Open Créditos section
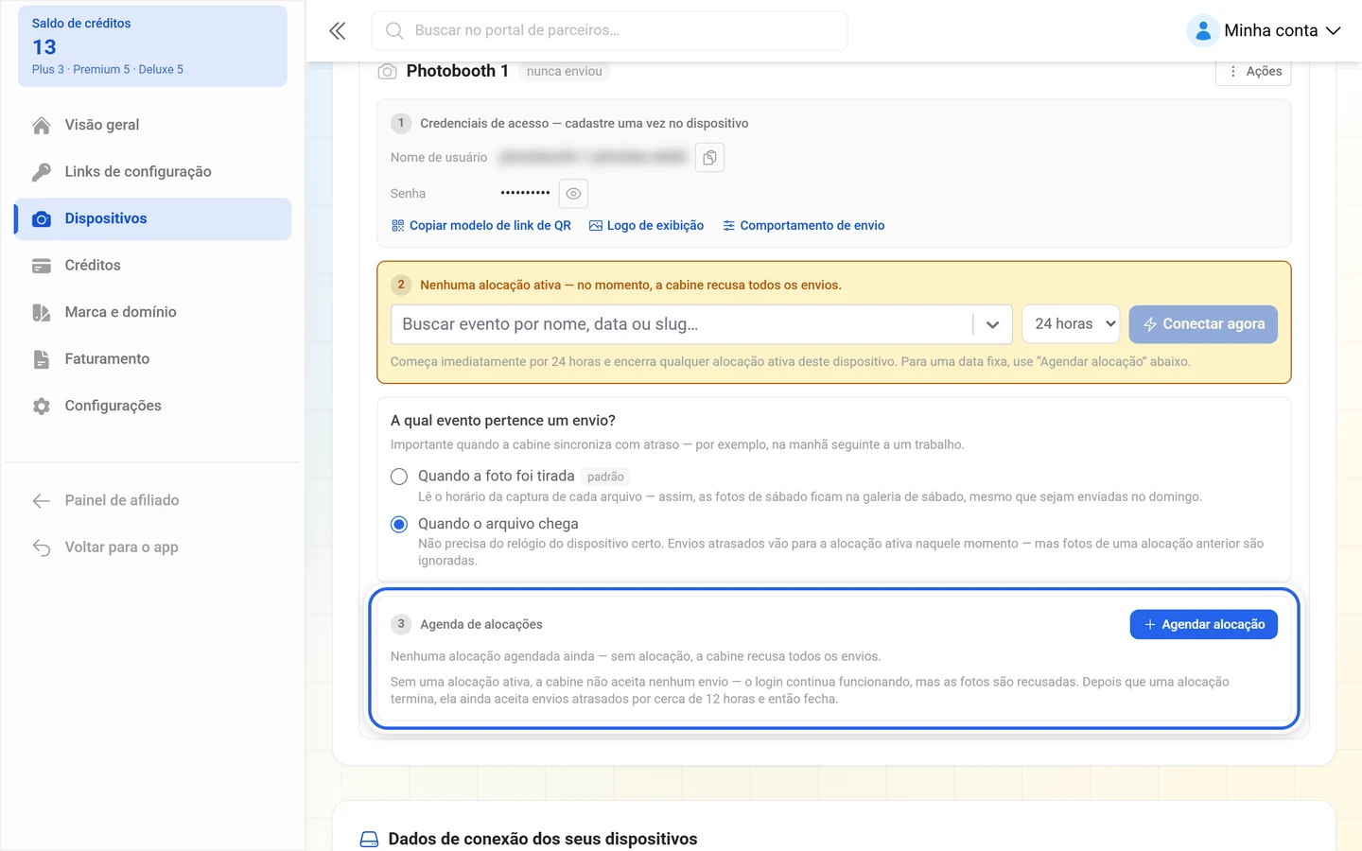This screenshot has height=851, width=1362. pos(152,265)
